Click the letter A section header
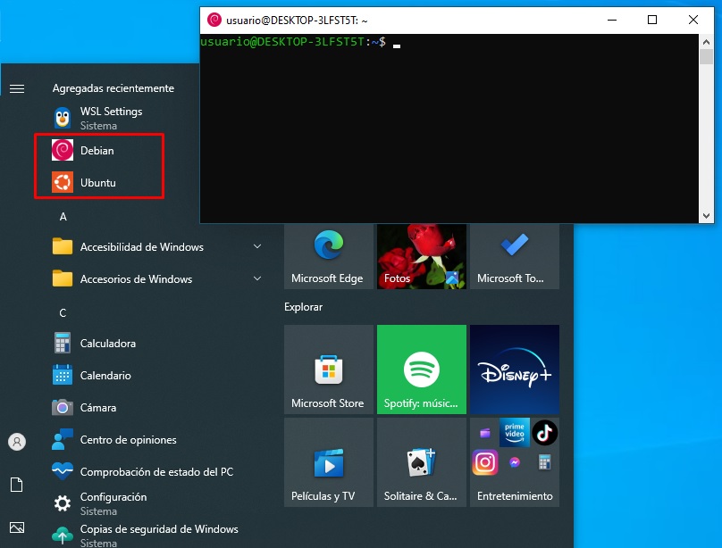The width and height of the screenshot is (722, 548). point(63,217)
